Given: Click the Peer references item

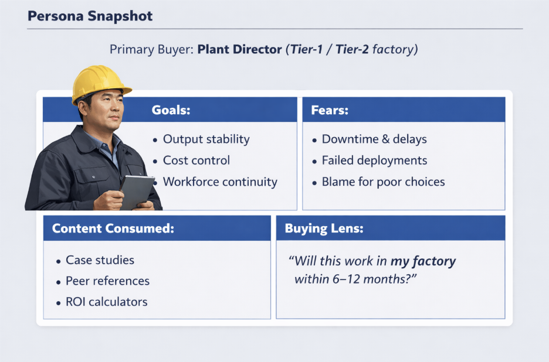Looking at the screenshot, I should coord(107,281).
